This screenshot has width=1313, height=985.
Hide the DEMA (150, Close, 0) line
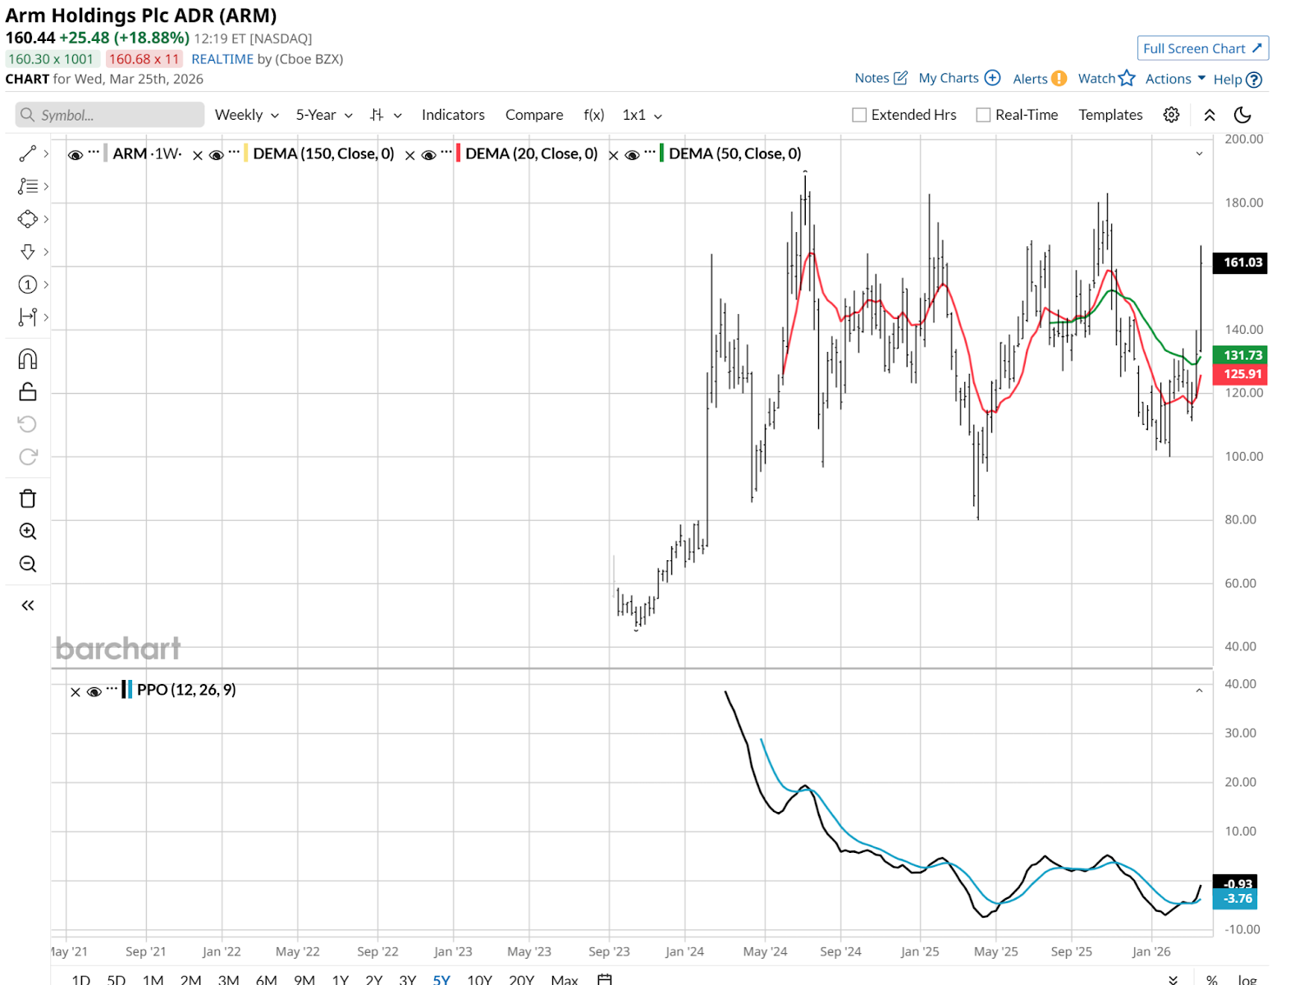217,155
